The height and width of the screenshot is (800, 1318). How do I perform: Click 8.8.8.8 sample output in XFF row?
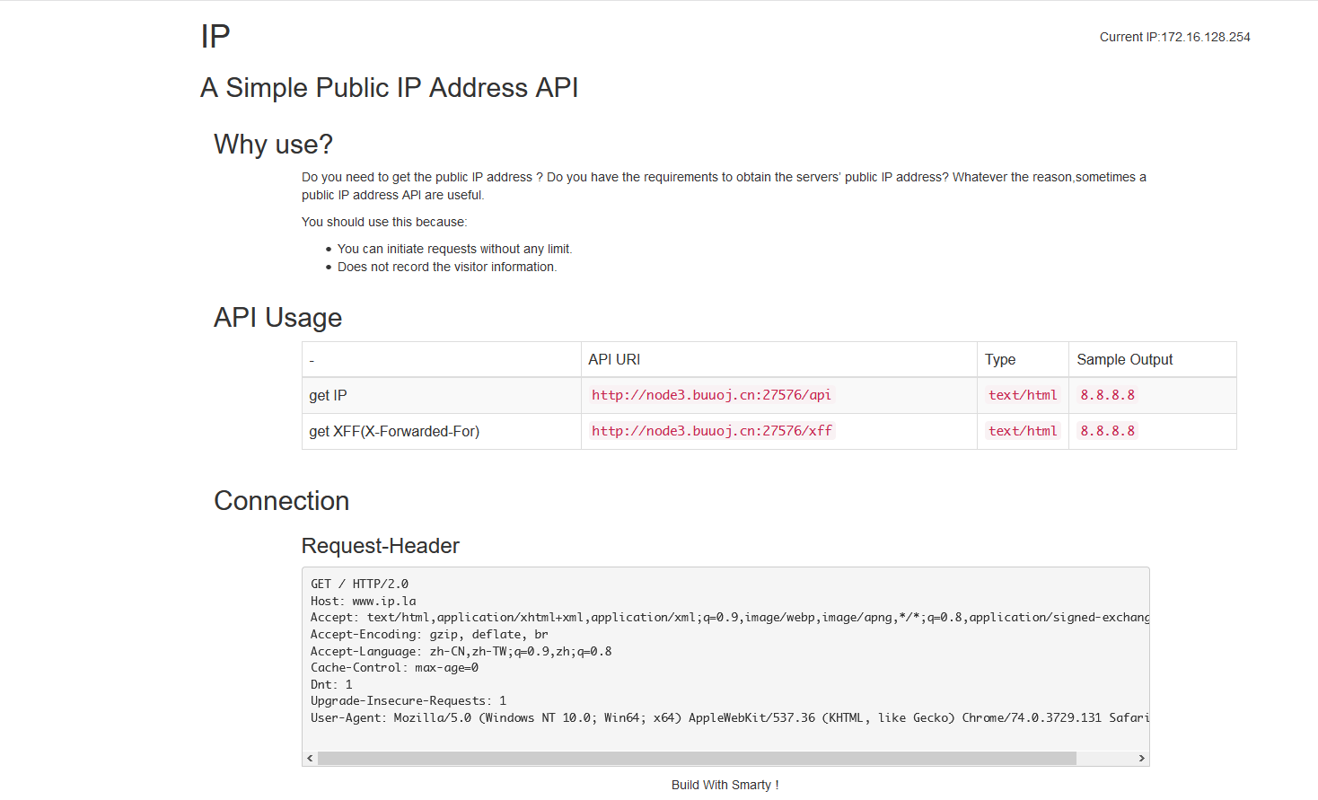click(1107, 431)
